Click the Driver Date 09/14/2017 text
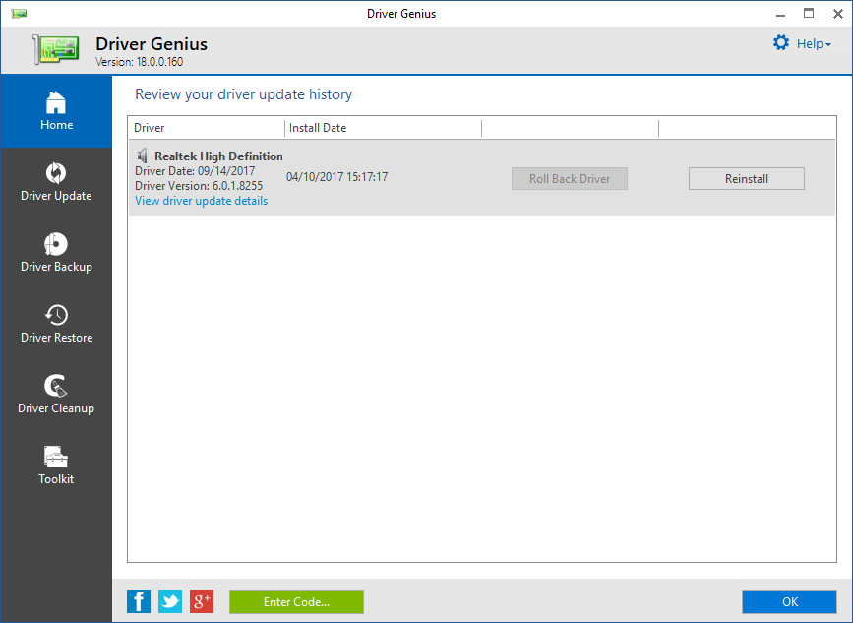Image resolution: width=853 pixels, height=623 pixels. point(195,171)
